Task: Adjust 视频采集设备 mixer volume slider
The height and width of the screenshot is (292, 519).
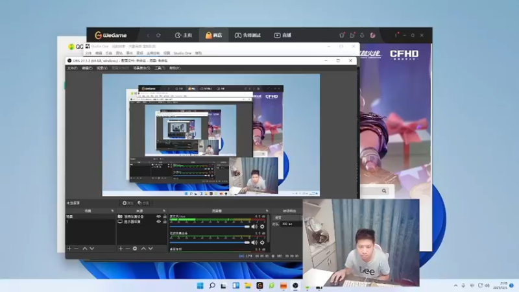Action: [x=210, y=243]
